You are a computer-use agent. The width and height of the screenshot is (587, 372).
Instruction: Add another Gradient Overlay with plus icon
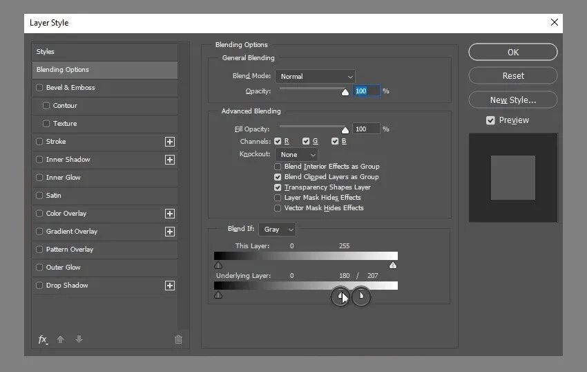[170, 232]
